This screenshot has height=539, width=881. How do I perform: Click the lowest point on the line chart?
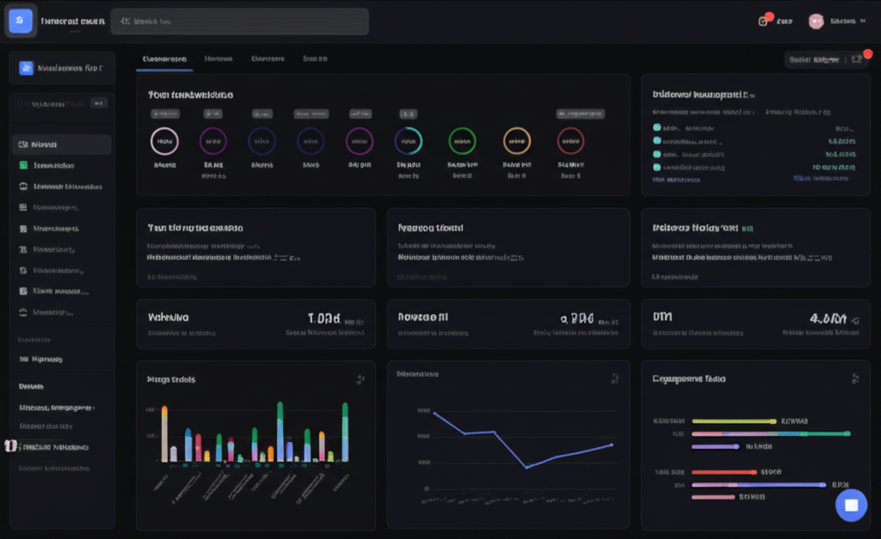click(527, 467)
